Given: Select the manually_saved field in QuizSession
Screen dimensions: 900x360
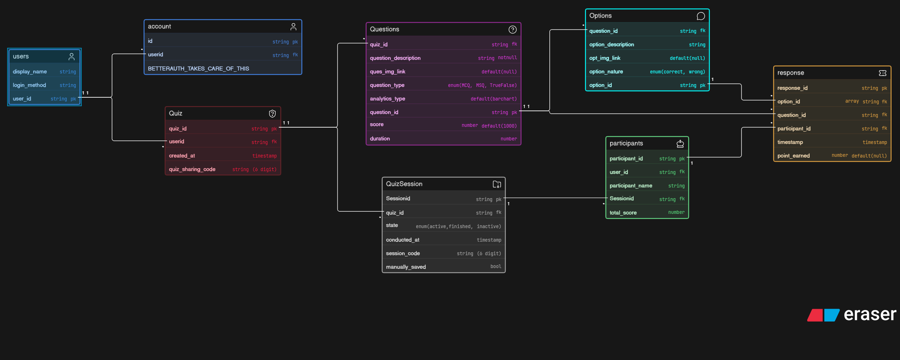Looking at the screenshot, I should click(x=443, y=267).
